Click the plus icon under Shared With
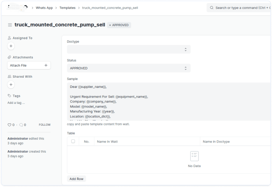Viewport: 272px width, 187px height. tap(11, 84)
